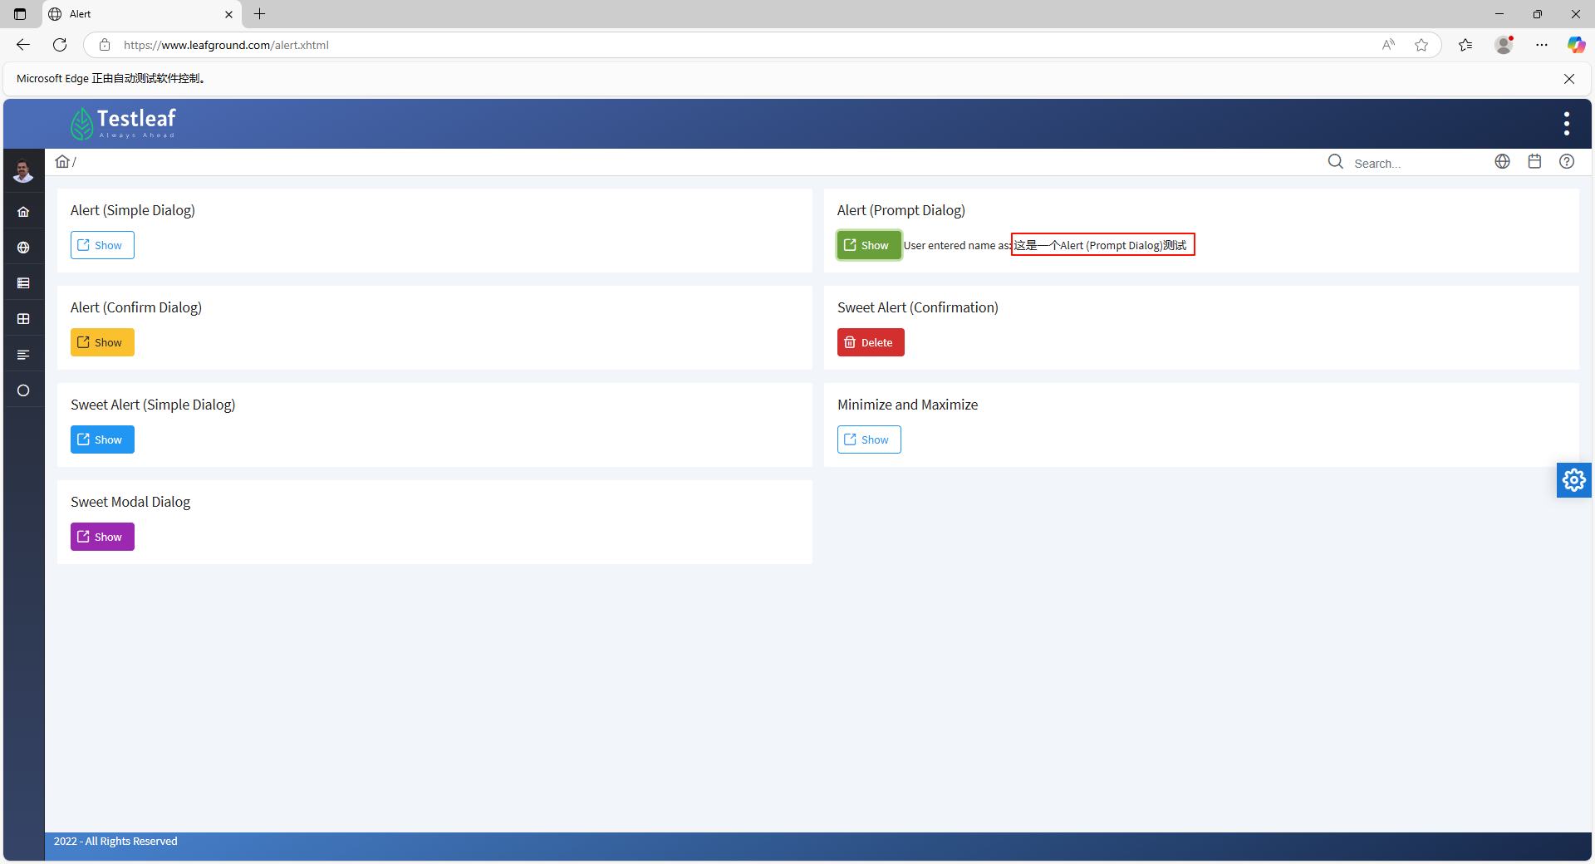Click the user avatar in sidebar
Image resolution: width=1595 pixels, height=864 pixels.
coord(23,171)
